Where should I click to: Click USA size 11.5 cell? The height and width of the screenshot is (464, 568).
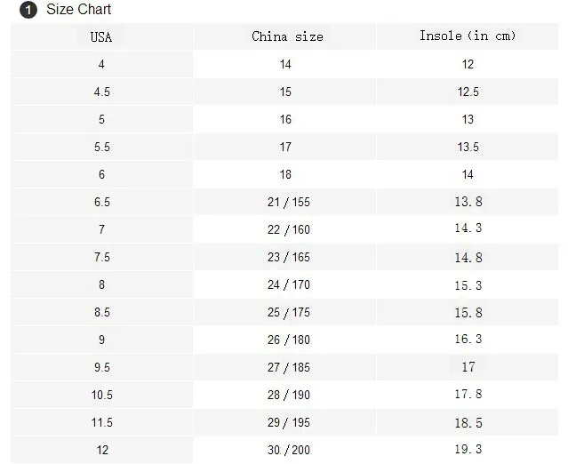pyautogui.click(x=101, y=422)
